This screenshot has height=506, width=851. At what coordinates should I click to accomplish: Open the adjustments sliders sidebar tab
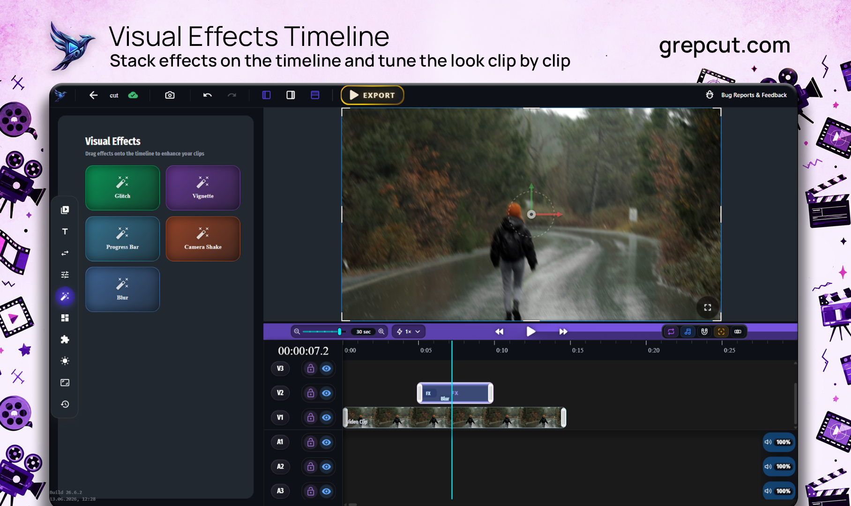coord(65,275)
